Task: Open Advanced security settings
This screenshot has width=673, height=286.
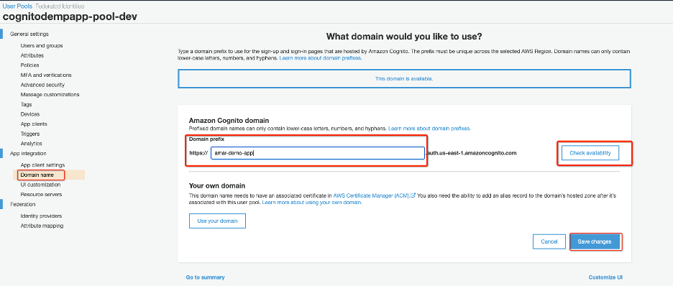Action: 42,85
